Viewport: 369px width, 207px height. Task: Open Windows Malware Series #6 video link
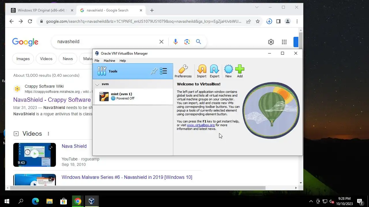tap(127, 177)
